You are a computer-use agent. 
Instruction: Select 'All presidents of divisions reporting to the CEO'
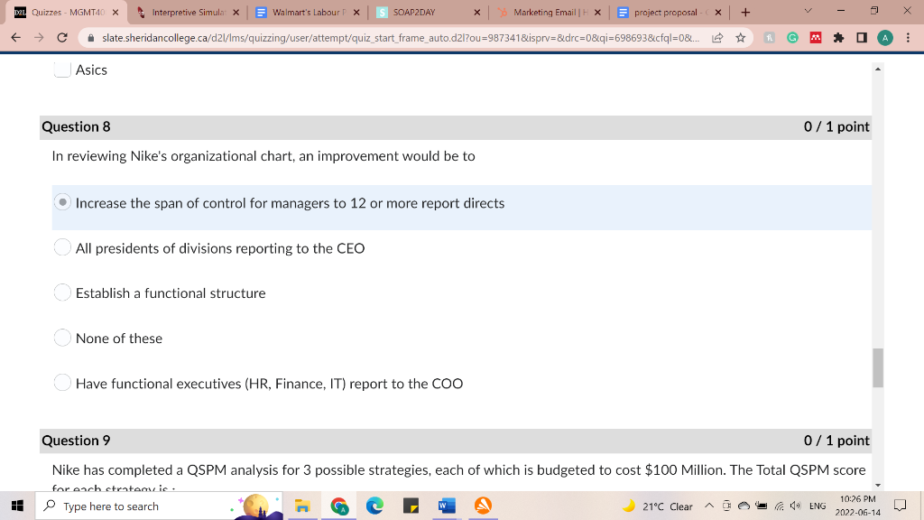pos(62,247)
